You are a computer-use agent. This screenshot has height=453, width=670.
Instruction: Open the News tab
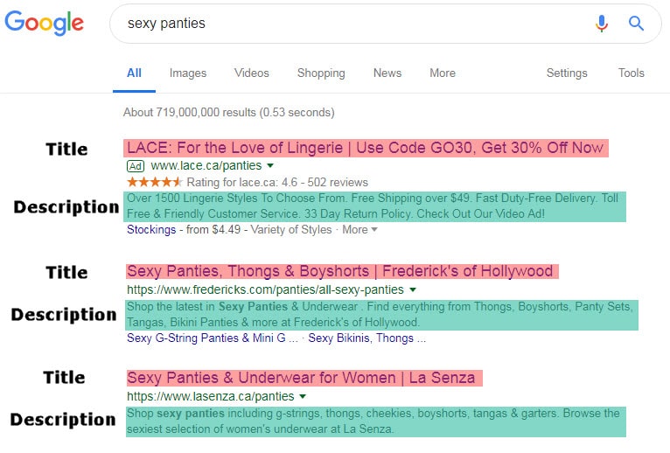[x=387, y=73]
